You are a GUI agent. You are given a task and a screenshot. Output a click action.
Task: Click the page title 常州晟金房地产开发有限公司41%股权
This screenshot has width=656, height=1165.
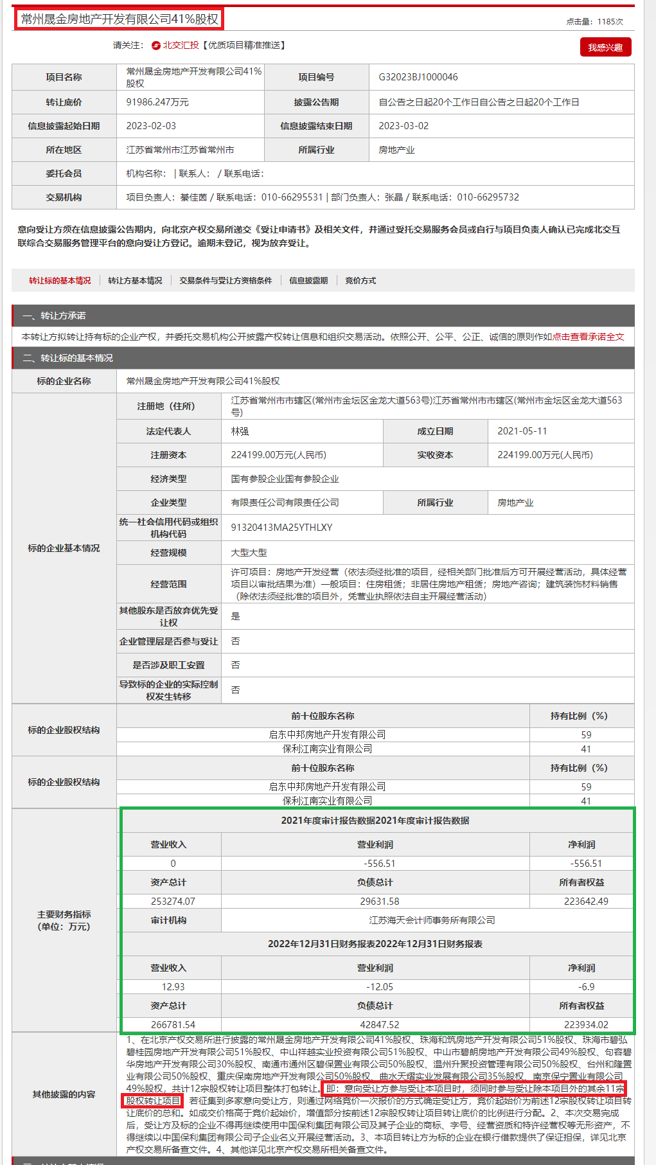(120, 19)
